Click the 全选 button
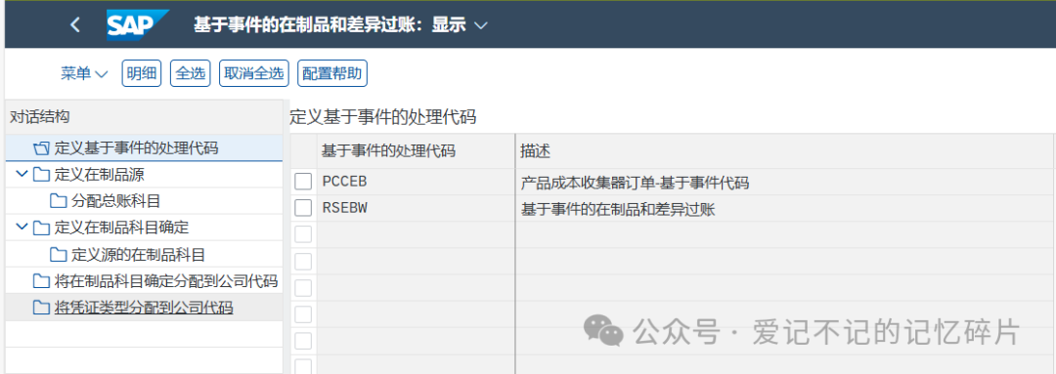The image size is (1056, 374). 191,73
